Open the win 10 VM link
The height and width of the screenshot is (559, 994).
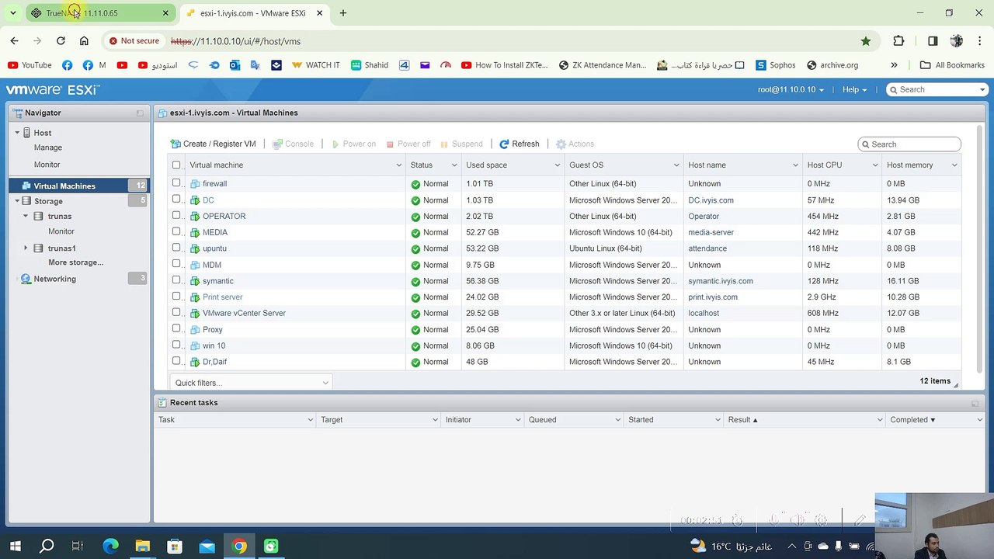214,346
